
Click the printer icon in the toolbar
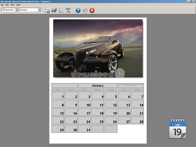[x=54, y=10]
